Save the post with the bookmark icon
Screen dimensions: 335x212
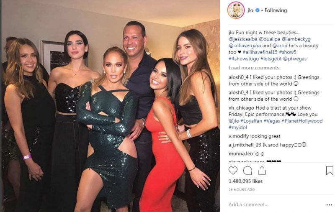point(330,171)
